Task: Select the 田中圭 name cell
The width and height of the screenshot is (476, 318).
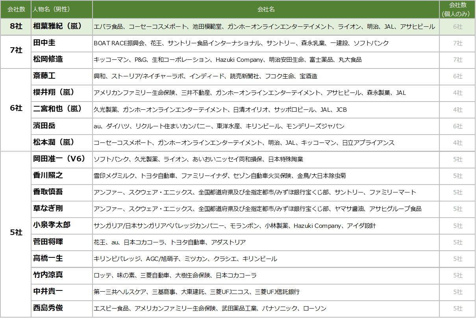Action: click(62, 43)
